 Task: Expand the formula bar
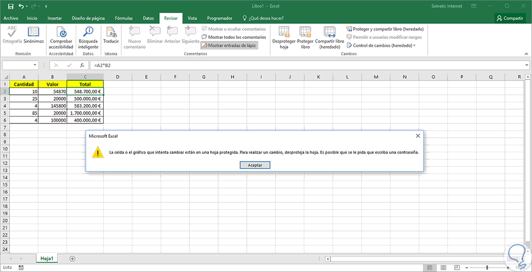[x=527, y=65]
